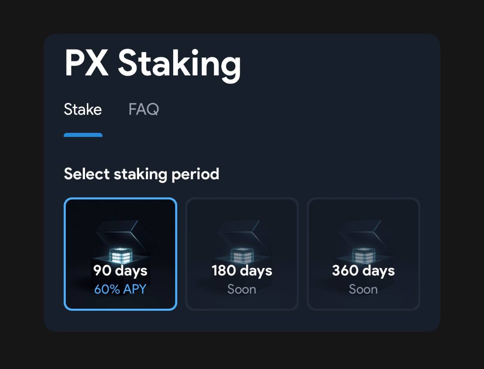Open the FAQ tab
The height and width of the screenshot is (369, 484).
tap(144, 109)
